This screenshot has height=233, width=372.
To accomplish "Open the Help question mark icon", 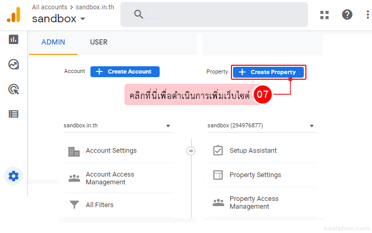I will tap(348, 14).
